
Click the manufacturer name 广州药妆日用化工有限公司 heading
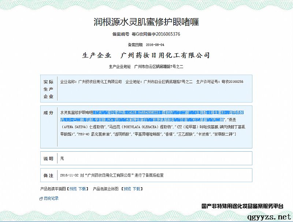click(165, 55)
